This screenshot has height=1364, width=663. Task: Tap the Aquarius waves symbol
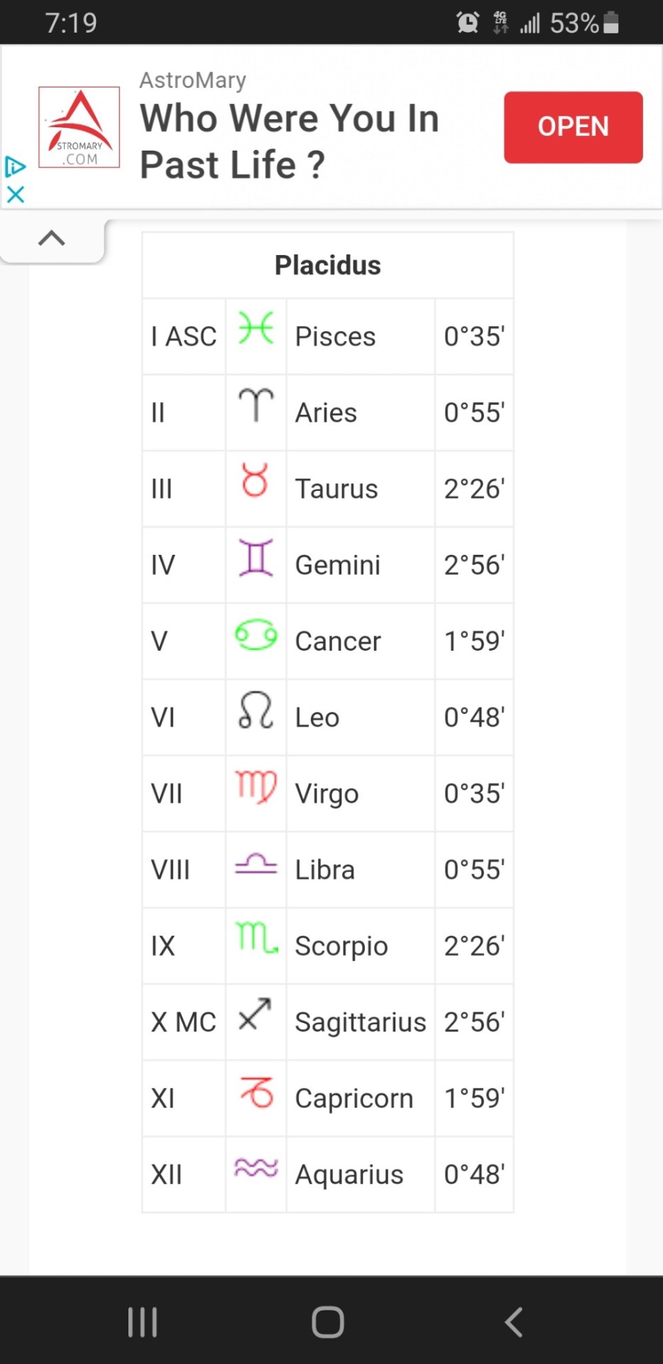click(256, 1167)
